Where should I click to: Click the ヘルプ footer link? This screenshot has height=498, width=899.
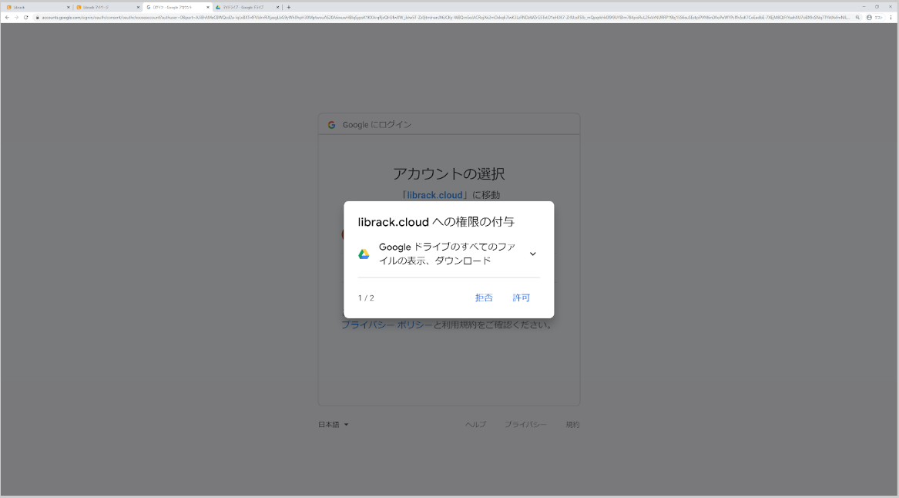(x=476, y=424)
